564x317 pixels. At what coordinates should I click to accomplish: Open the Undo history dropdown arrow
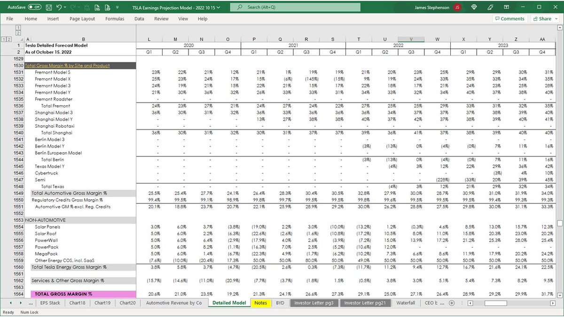point(65,8)
